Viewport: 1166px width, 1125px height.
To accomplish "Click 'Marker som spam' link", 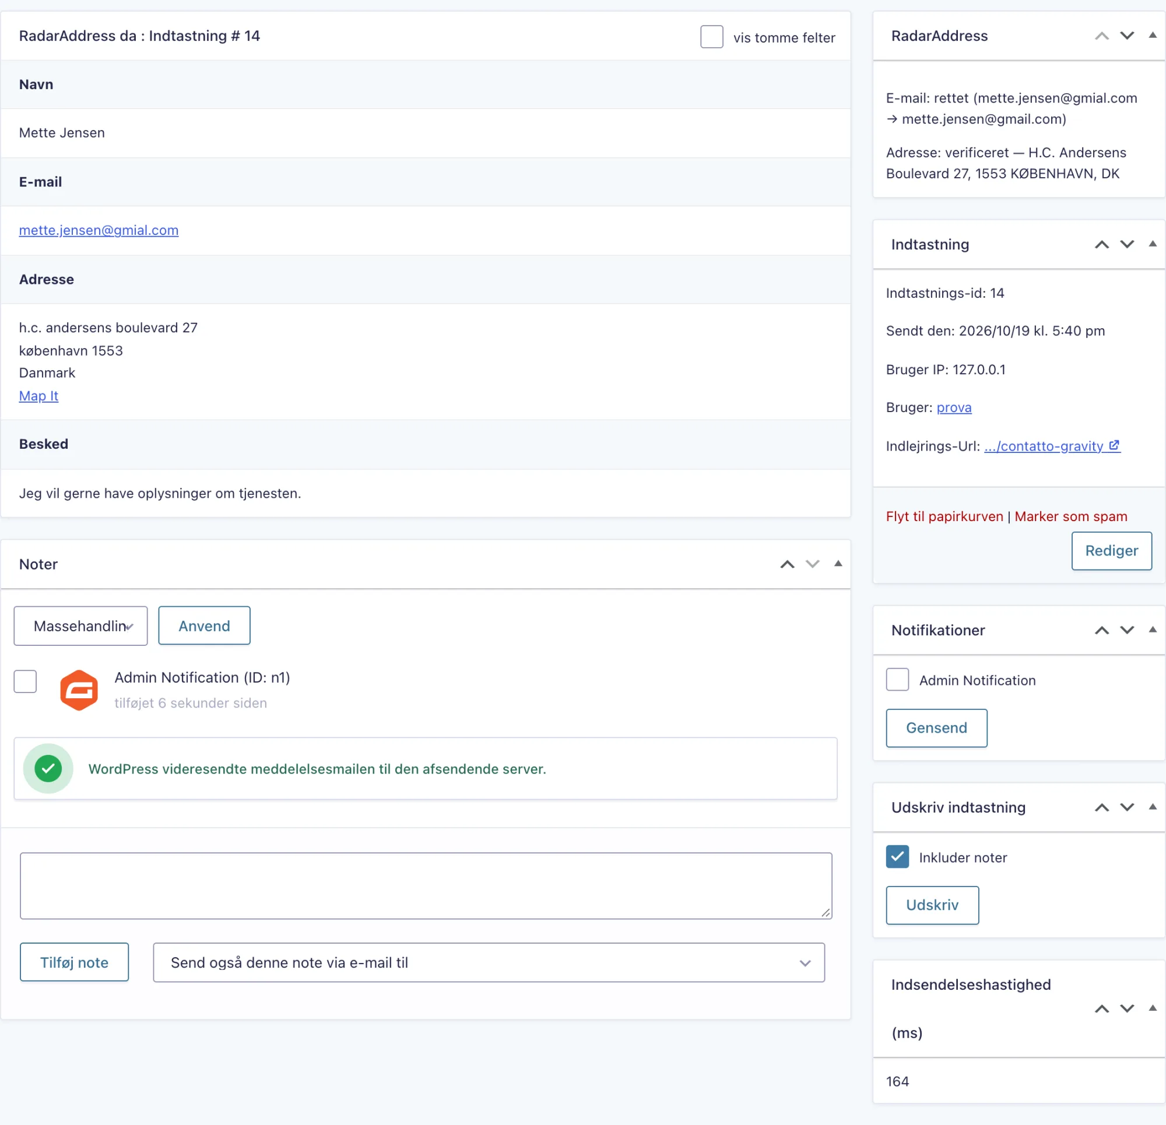I will pyautogui.click(x=1071, y=516).
